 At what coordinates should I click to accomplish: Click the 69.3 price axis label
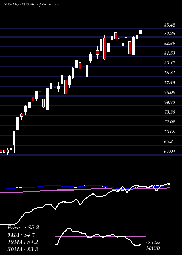[x=168, y=141]
